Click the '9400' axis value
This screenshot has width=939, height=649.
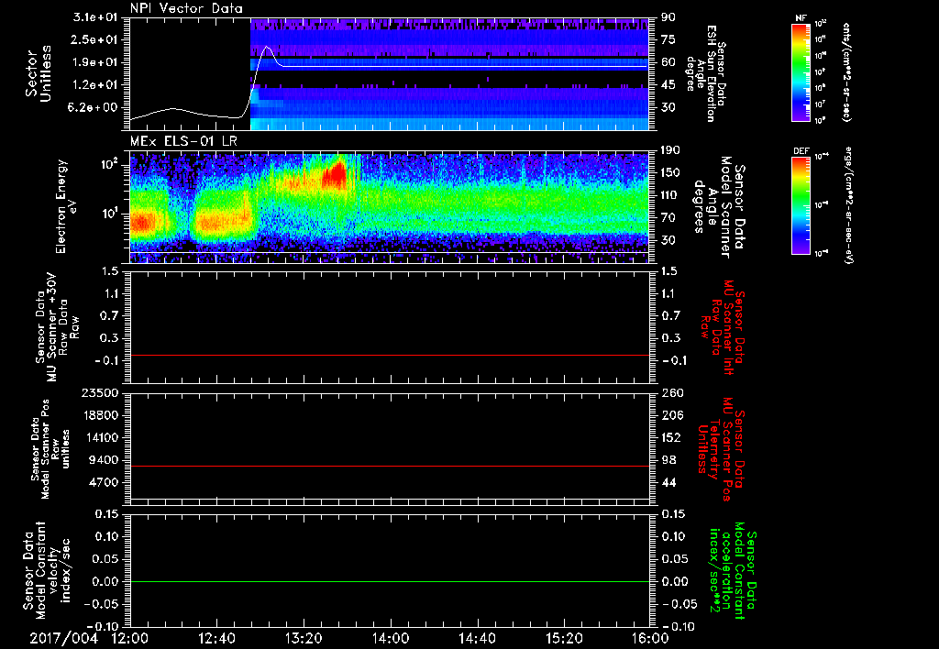click(105, 460)
